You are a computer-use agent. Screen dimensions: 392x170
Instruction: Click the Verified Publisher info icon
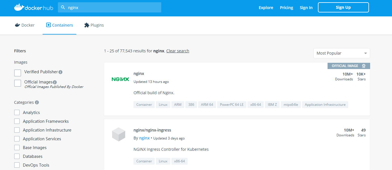click(x=60, y=72)
